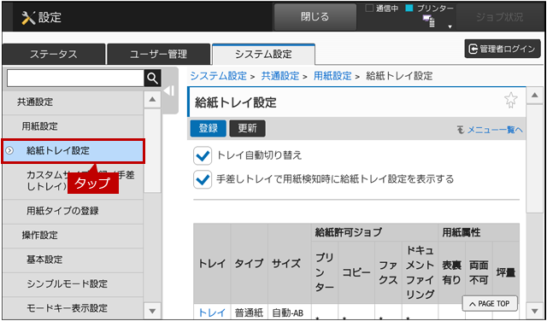Image resolution: width=547 pixels, height=321 pixels.
Task: Jump to PAGE TOP
Action: point(490,304)
